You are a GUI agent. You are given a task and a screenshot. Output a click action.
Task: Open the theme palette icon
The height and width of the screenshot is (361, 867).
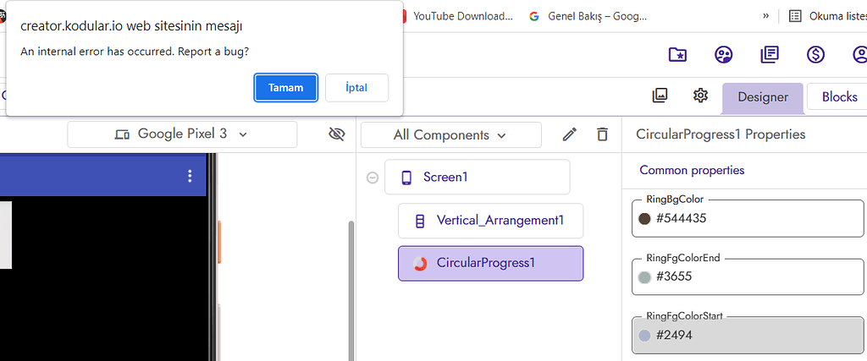click(x=723, y=54)
